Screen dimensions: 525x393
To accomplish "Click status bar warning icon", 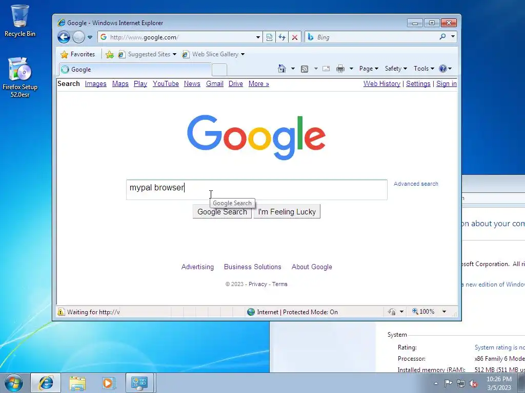I will (61, 312).
